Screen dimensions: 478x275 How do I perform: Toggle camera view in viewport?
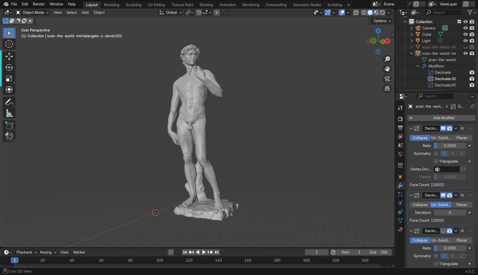(x=387, y=79)
